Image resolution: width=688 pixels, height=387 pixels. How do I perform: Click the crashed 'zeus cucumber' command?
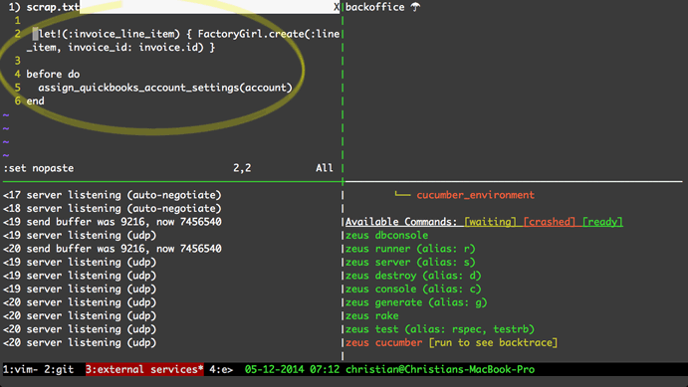(x=384, y=343)
